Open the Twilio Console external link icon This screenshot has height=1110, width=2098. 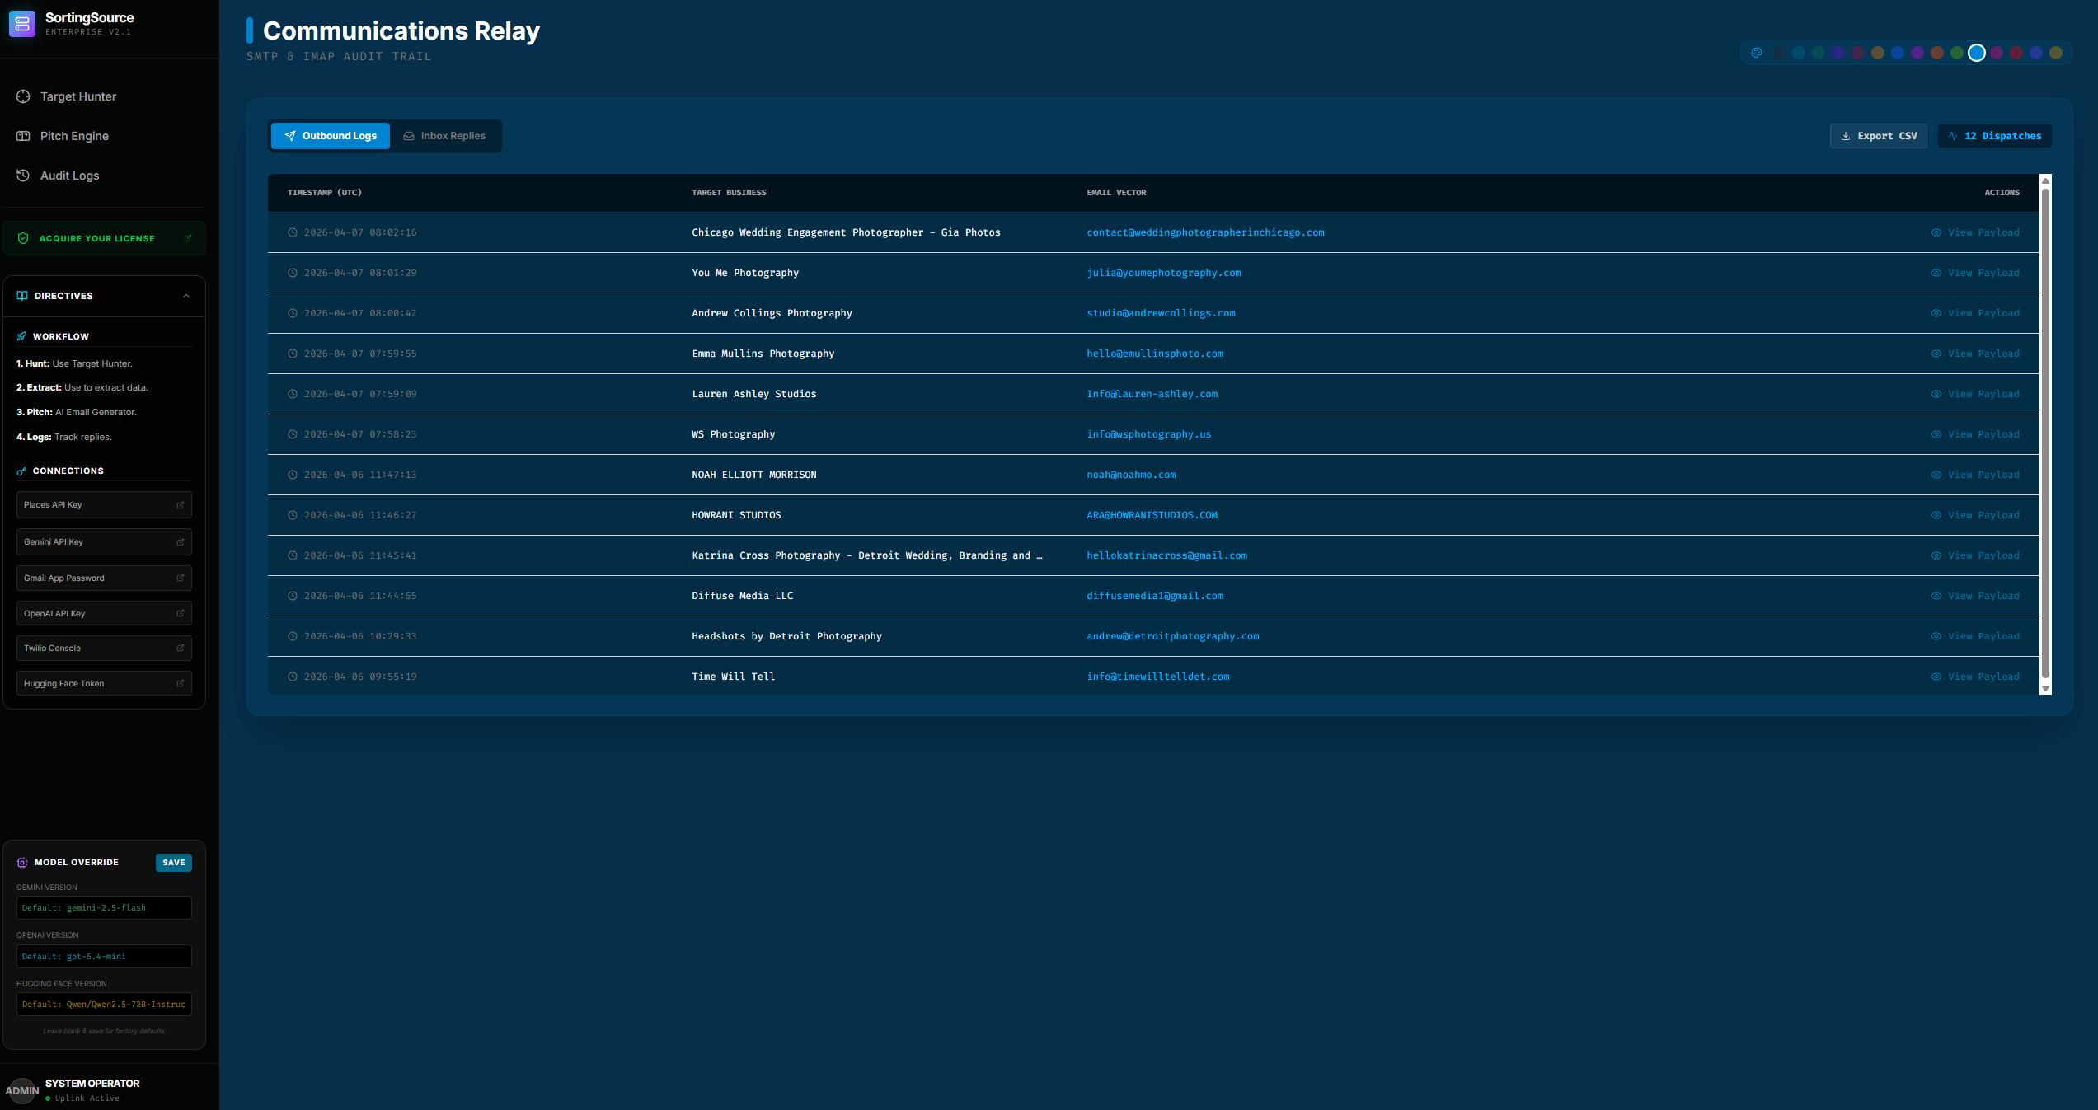click(x=181, y=648)
